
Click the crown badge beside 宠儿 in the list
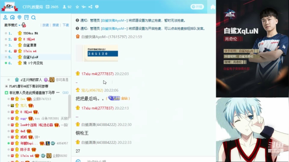pos(31,106)
